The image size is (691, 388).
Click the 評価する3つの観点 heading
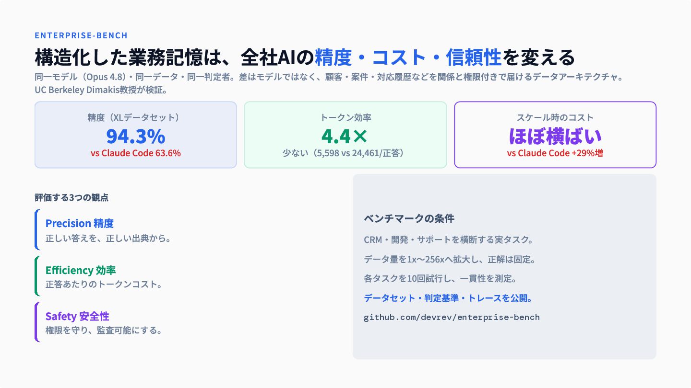tap(74, 197)
